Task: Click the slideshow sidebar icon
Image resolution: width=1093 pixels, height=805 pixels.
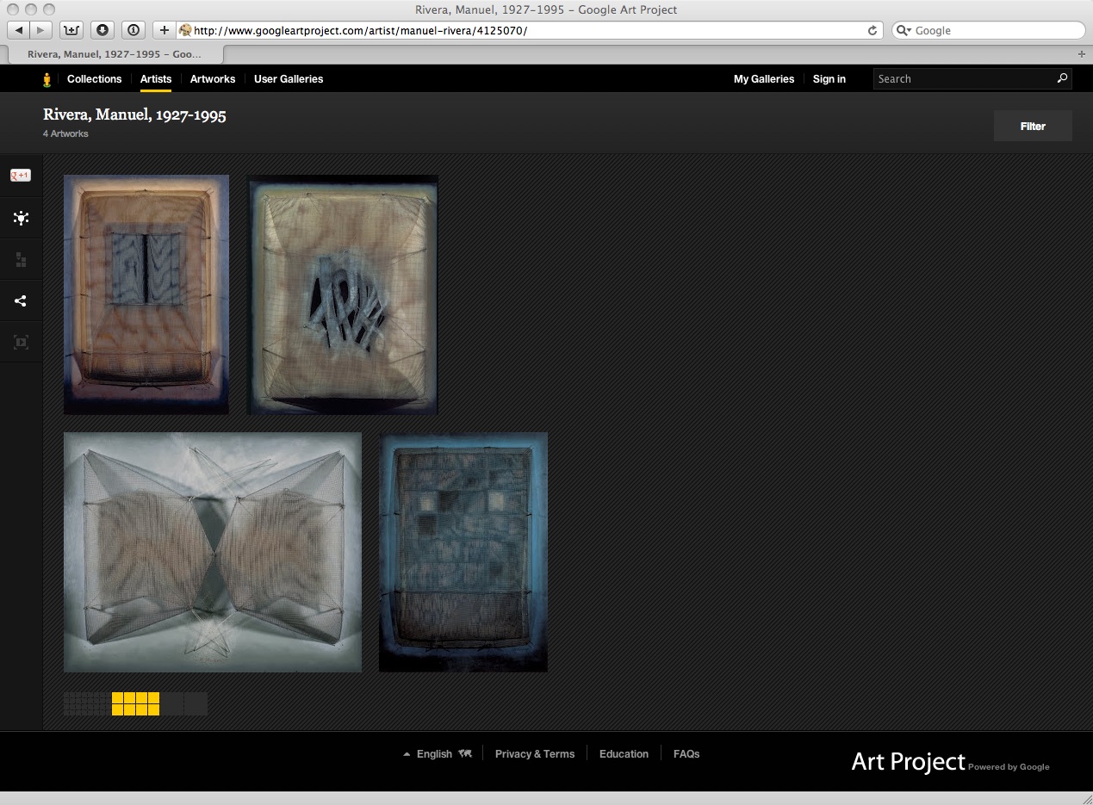Action: [21, 342]
